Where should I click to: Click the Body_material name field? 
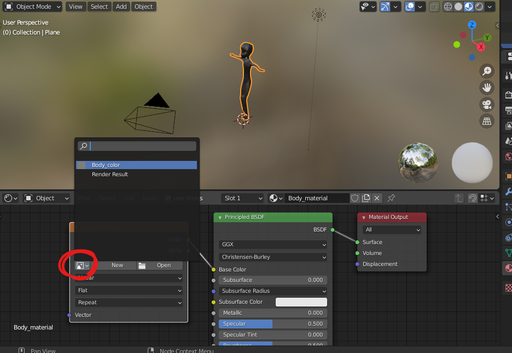[317, 198]
